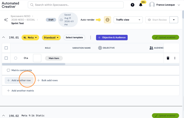Screen dimensions: 184x118
Task: Open the help question mark icon
Action: click(132, 5)
